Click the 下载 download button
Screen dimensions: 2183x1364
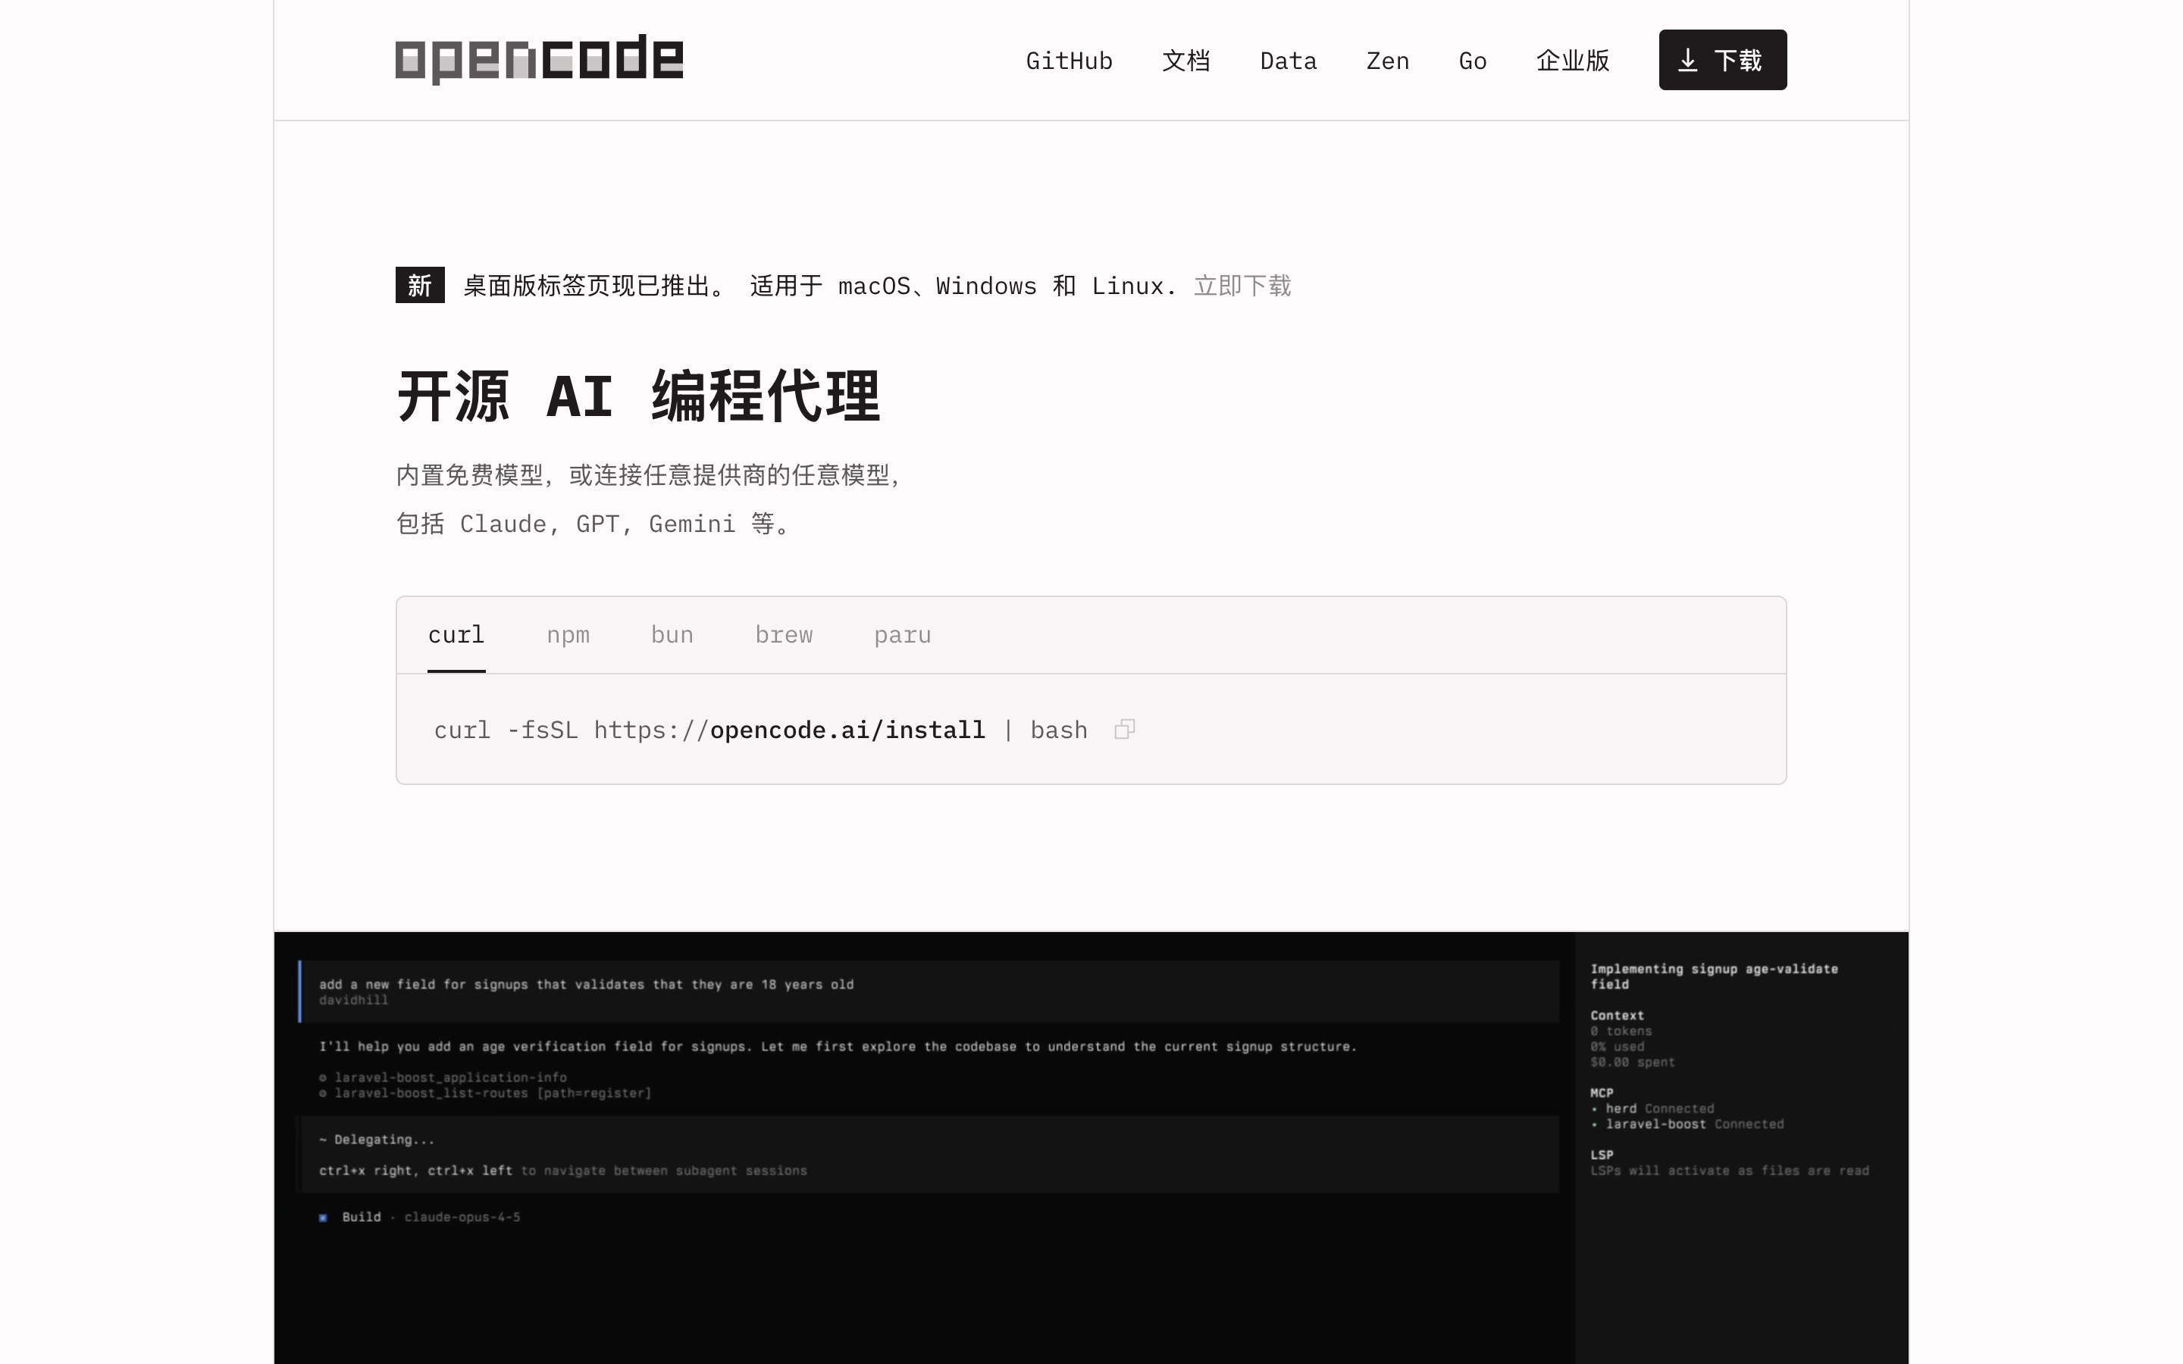coord(1722,60)
